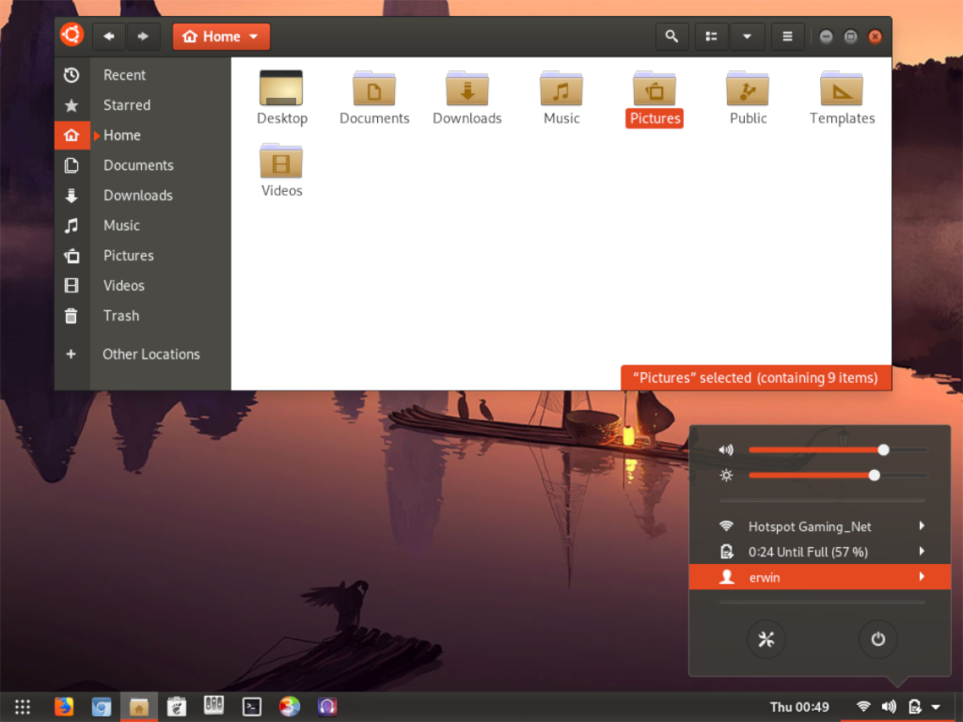Open the settings gear in the status menu
Viewport: 963px width, 722px height.
[766, 639]
